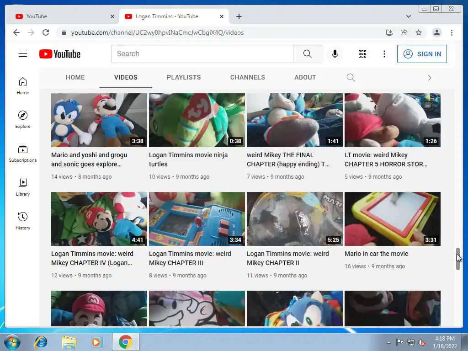Launch Internet Explorer from taskbar
This screenshot has width=468, height=351.
[41, 342]
